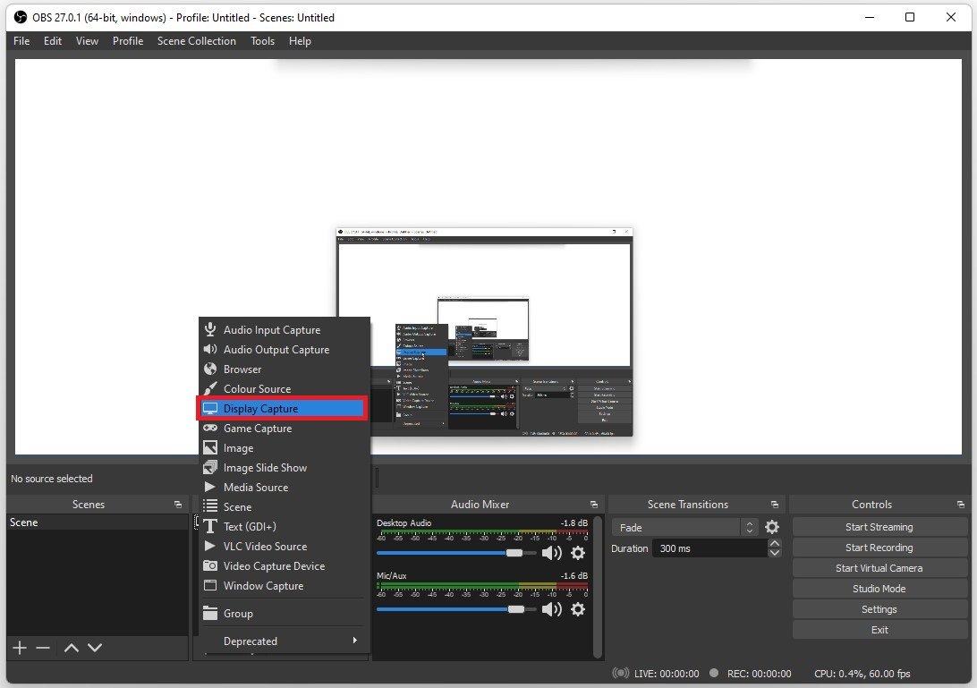Open transition properties gear icon

click(x=772, y=528)
